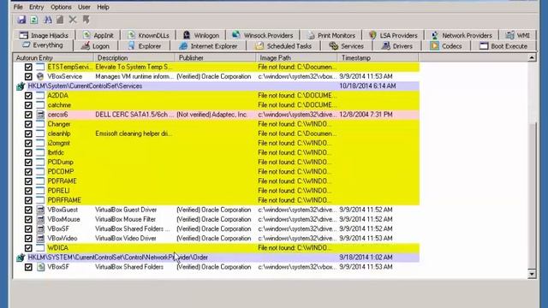Uncheck the Changer entry checkbox
This screenshot has width=548, height=308.
[x=28, y=124]
